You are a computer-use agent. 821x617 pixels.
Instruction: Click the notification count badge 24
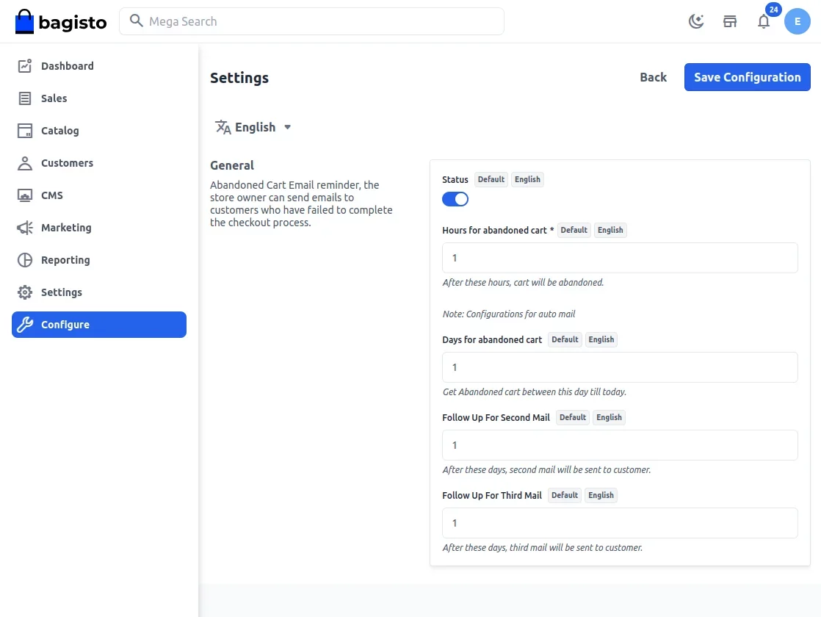coord(773,10)
